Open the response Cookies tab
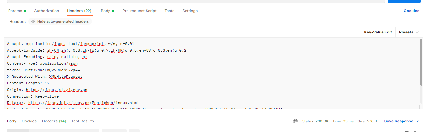The image size is (432, 132). [29, 121]
